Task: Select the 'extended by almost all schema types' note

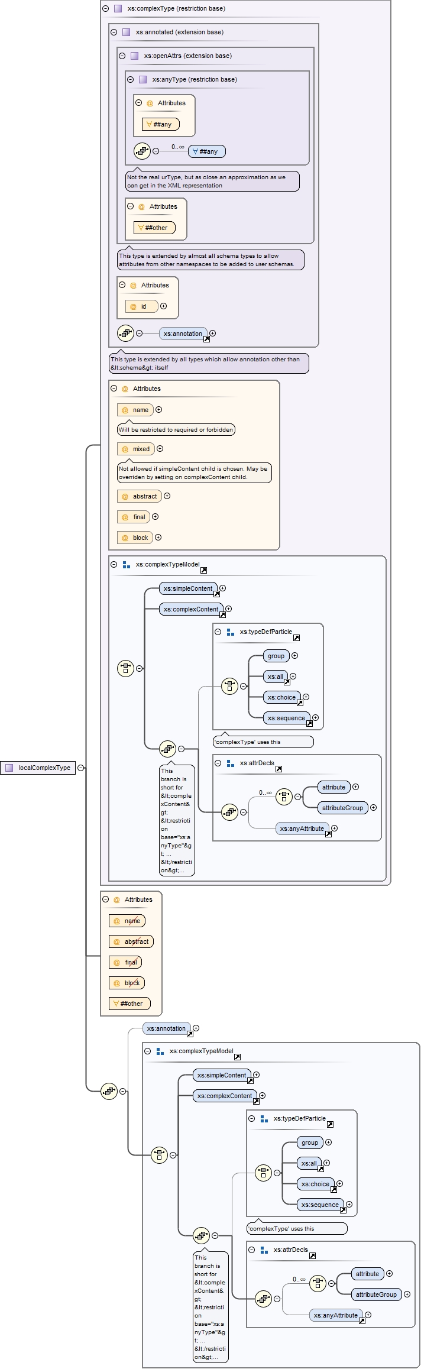Action: [x=210, y=260]
